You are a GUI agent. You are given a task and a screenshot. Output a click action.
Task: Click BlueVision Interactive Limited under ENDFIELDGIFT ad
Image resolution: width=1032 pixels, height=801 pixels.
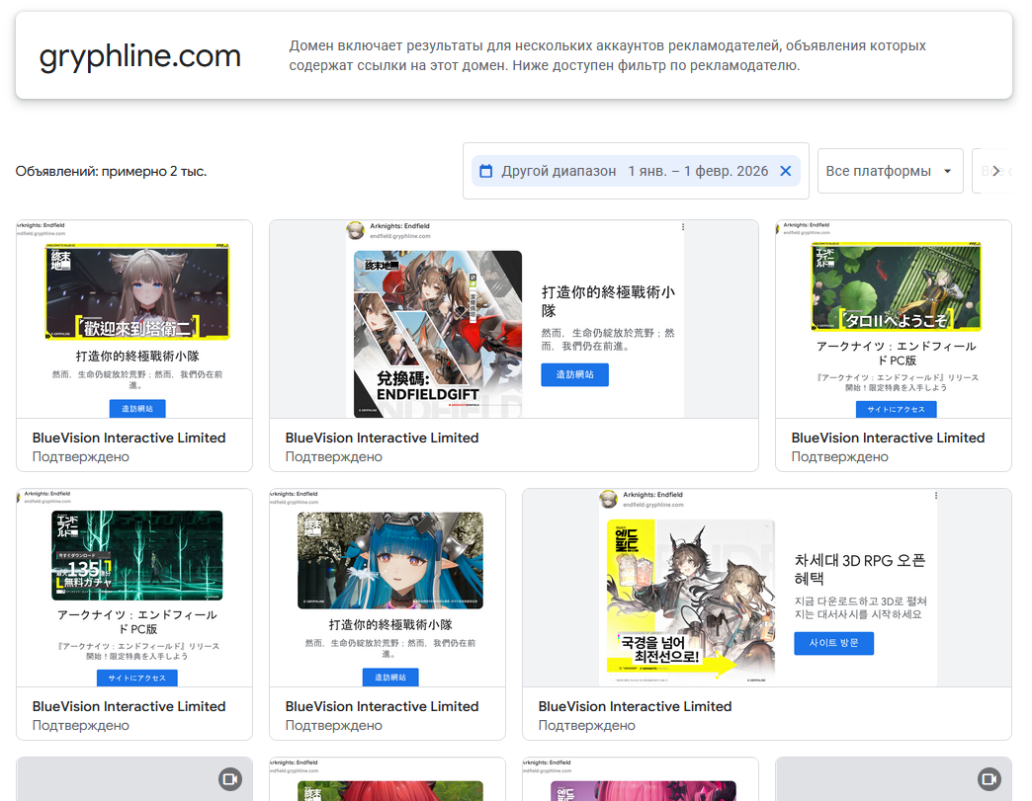coord(382,438)
